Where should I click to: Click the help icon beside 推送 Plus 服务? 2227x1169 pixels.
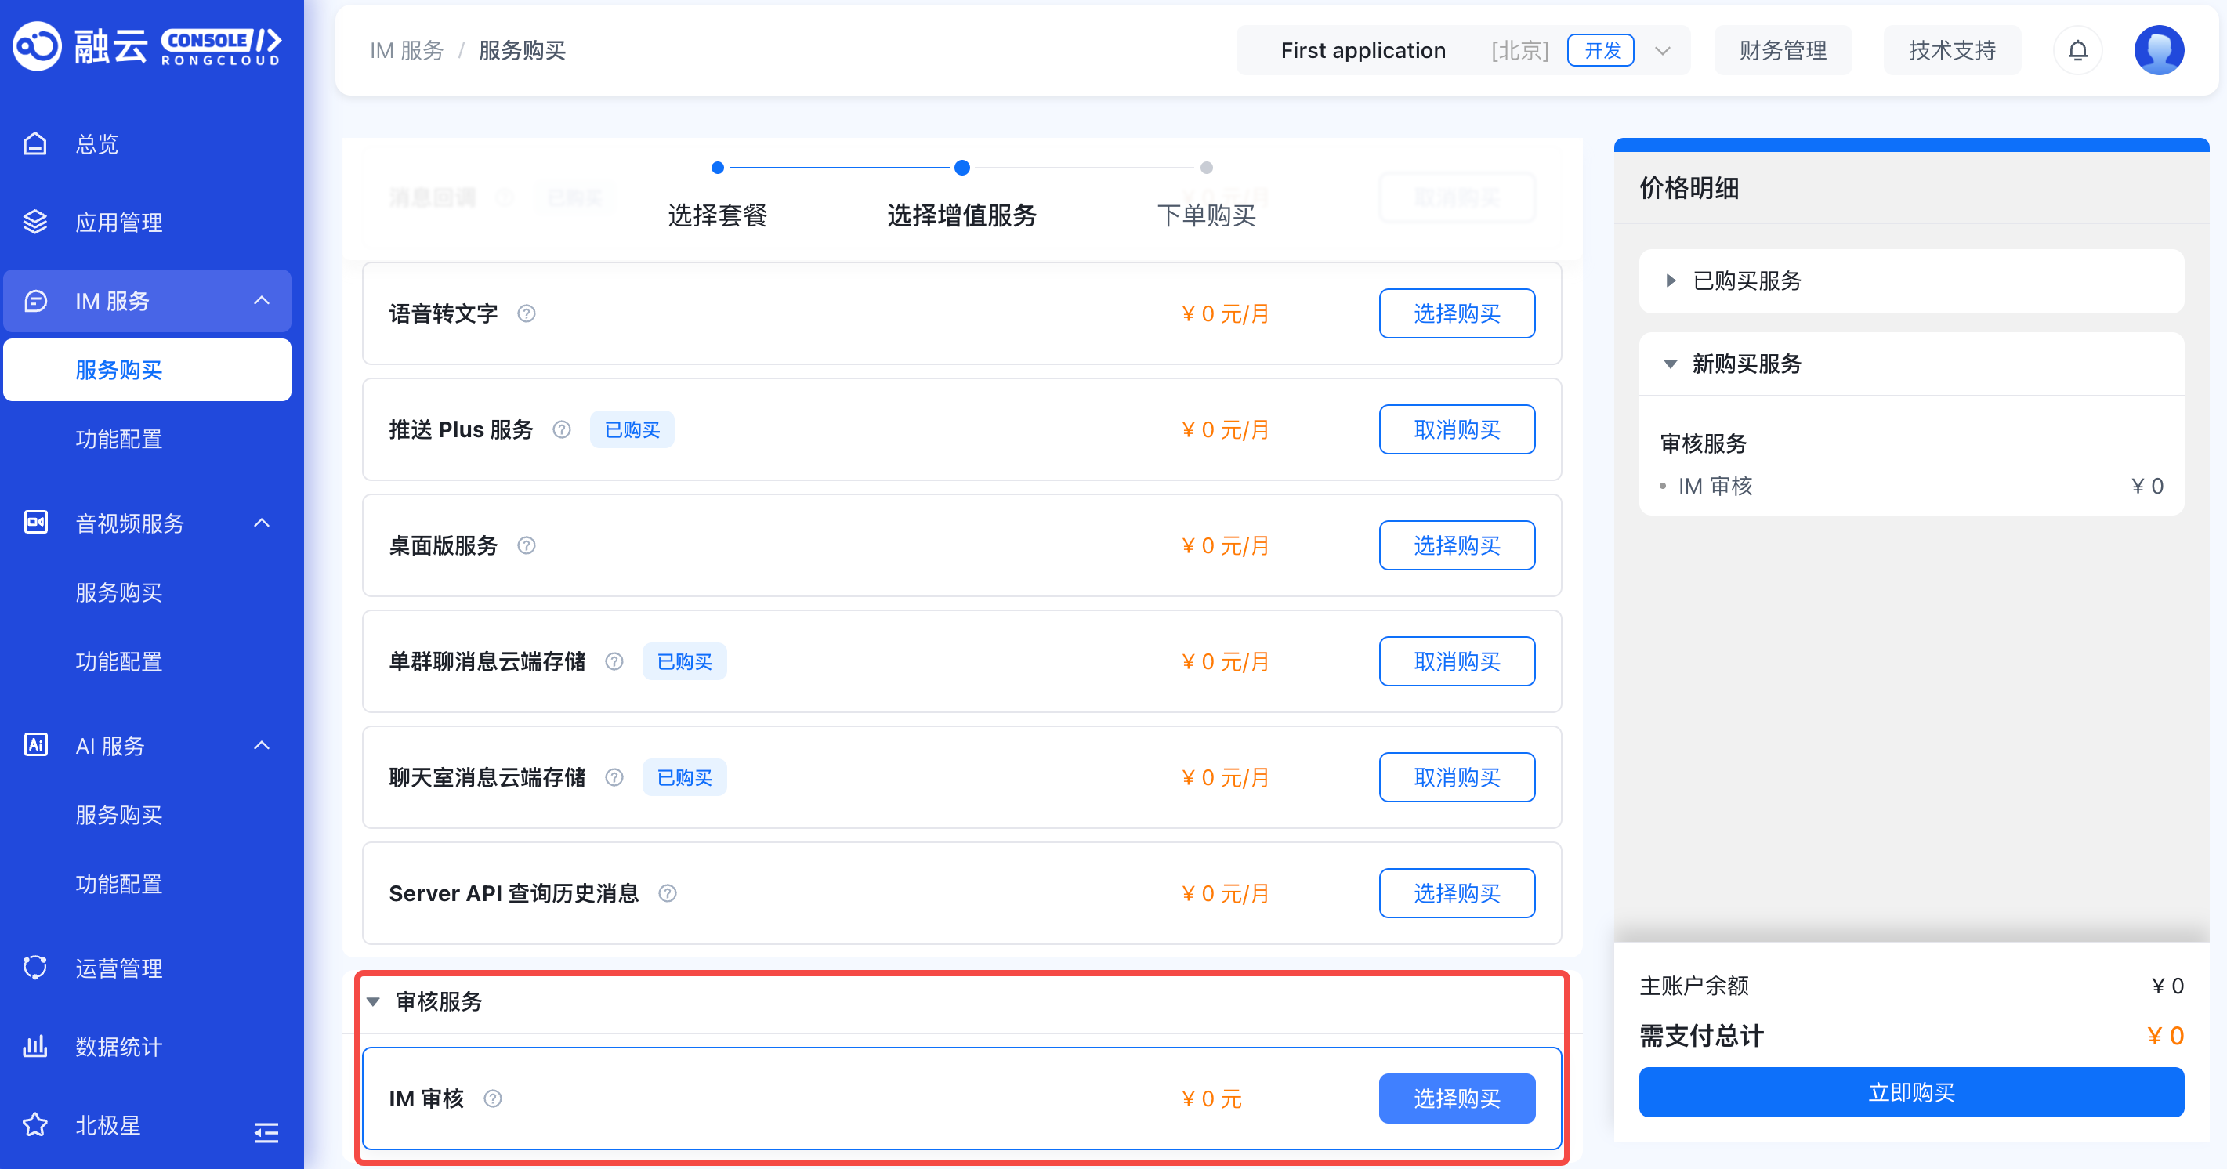click(562, 429)
